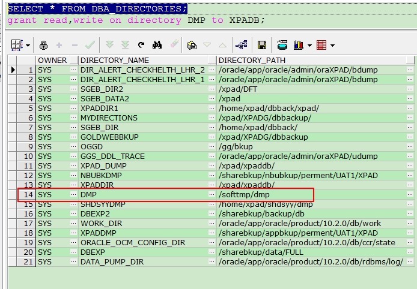Open the grid selection mode icon

pyautogui.click(x=17, y=45)
